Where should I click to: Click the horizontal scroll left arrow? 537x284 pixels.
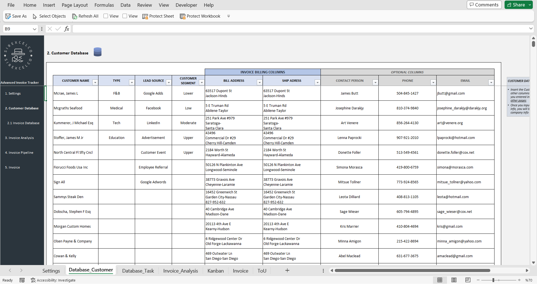332,270
